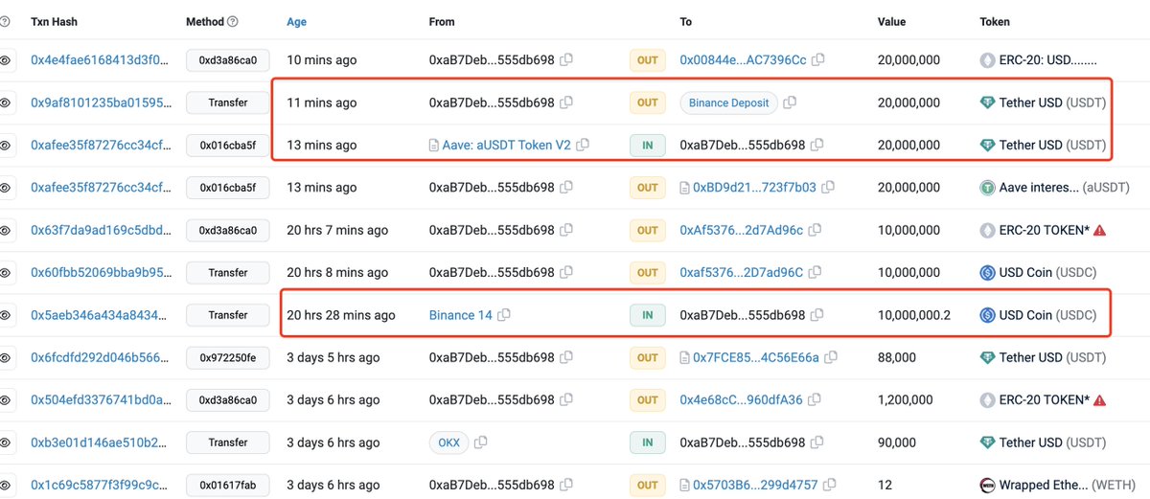Click the OUT badge on the Binance Deposit row
The image size is (1150, 499).
coord(648,102)
